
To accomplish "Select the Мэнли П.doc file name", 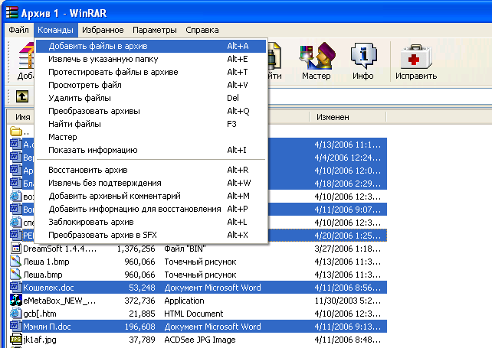I will 47,327.
